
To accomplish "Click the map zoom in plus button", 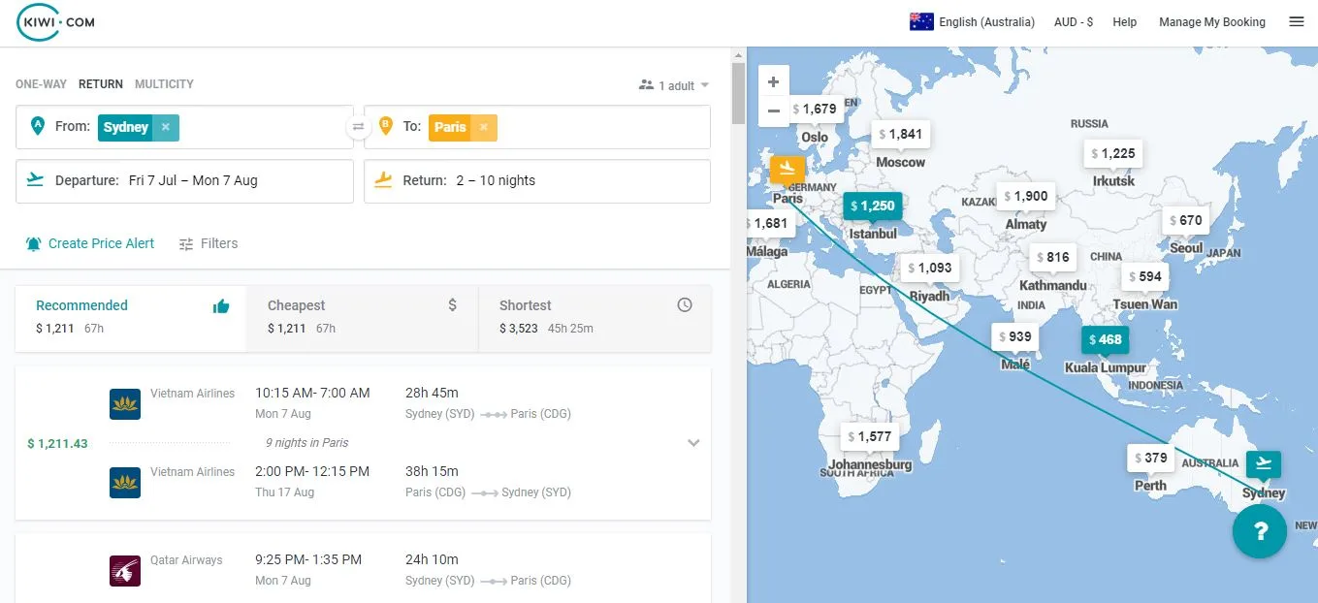I will tap(773, 82).
